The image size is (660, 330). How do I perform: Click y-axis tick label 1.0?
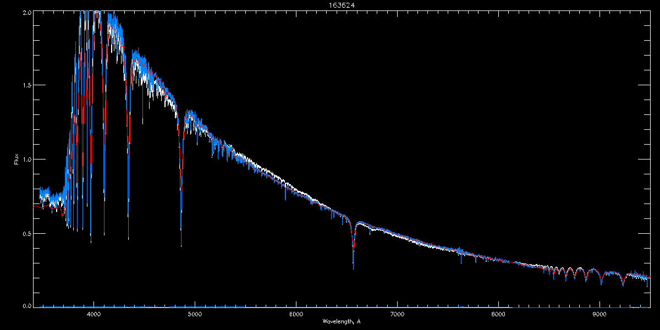tap(26, 159)
